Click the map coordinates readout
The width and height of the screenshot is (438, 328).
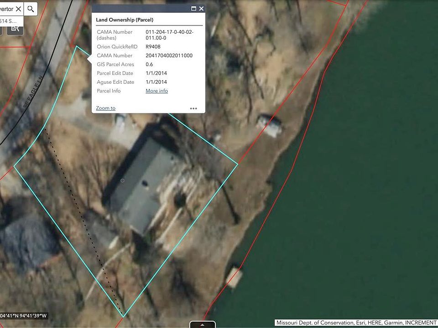point(24,316)
